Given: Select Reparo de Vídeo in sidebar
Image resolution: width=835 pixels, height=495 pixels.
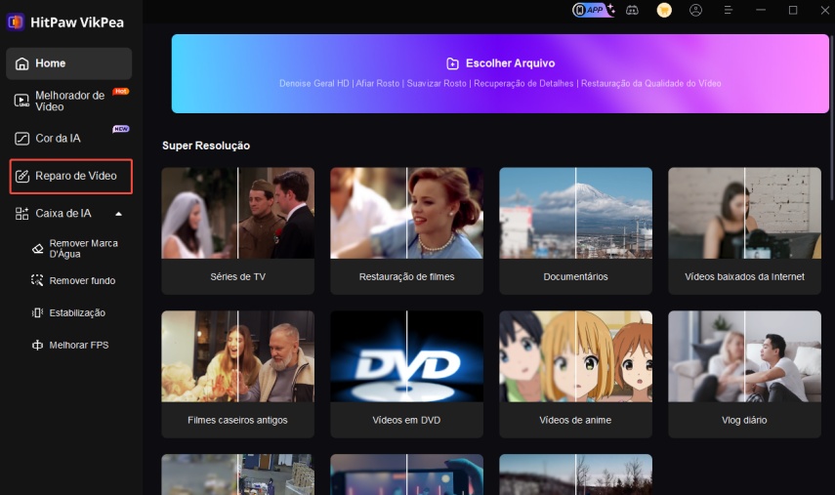Looking at the screenshot, I should pyautogui.click(x=71, y=176).
